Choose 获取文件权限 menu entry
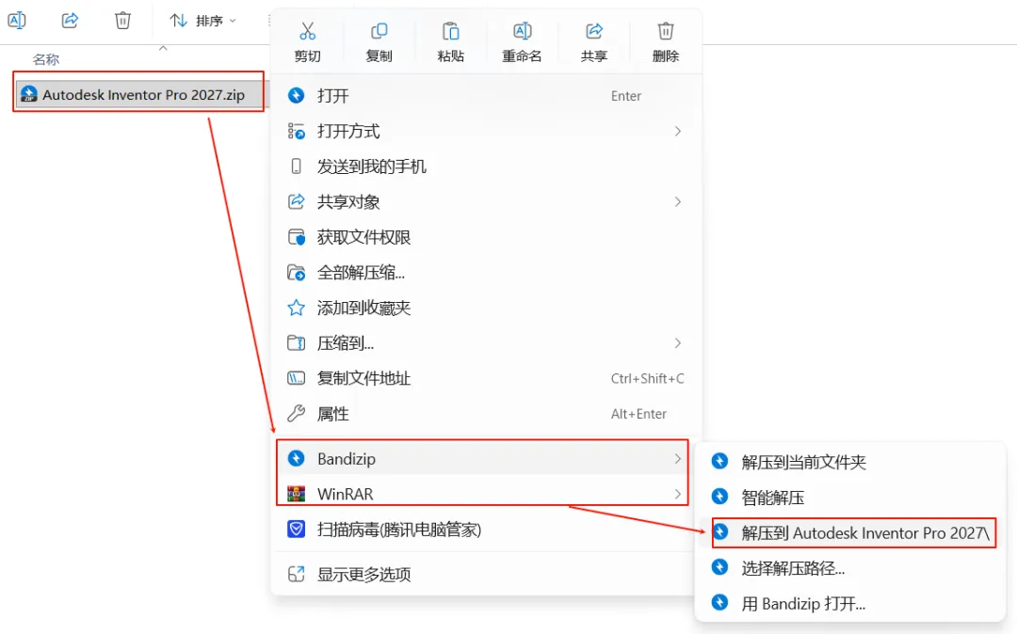The height and width of the screenshot is (634, 1017). 486,237
